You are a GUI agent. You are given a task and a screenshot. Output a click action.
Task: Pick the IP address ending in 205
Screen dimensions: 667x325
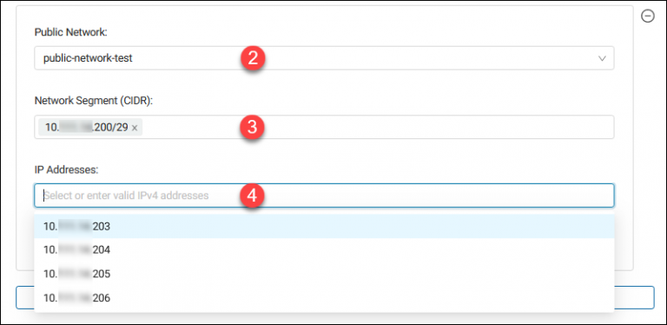point(324,274)
